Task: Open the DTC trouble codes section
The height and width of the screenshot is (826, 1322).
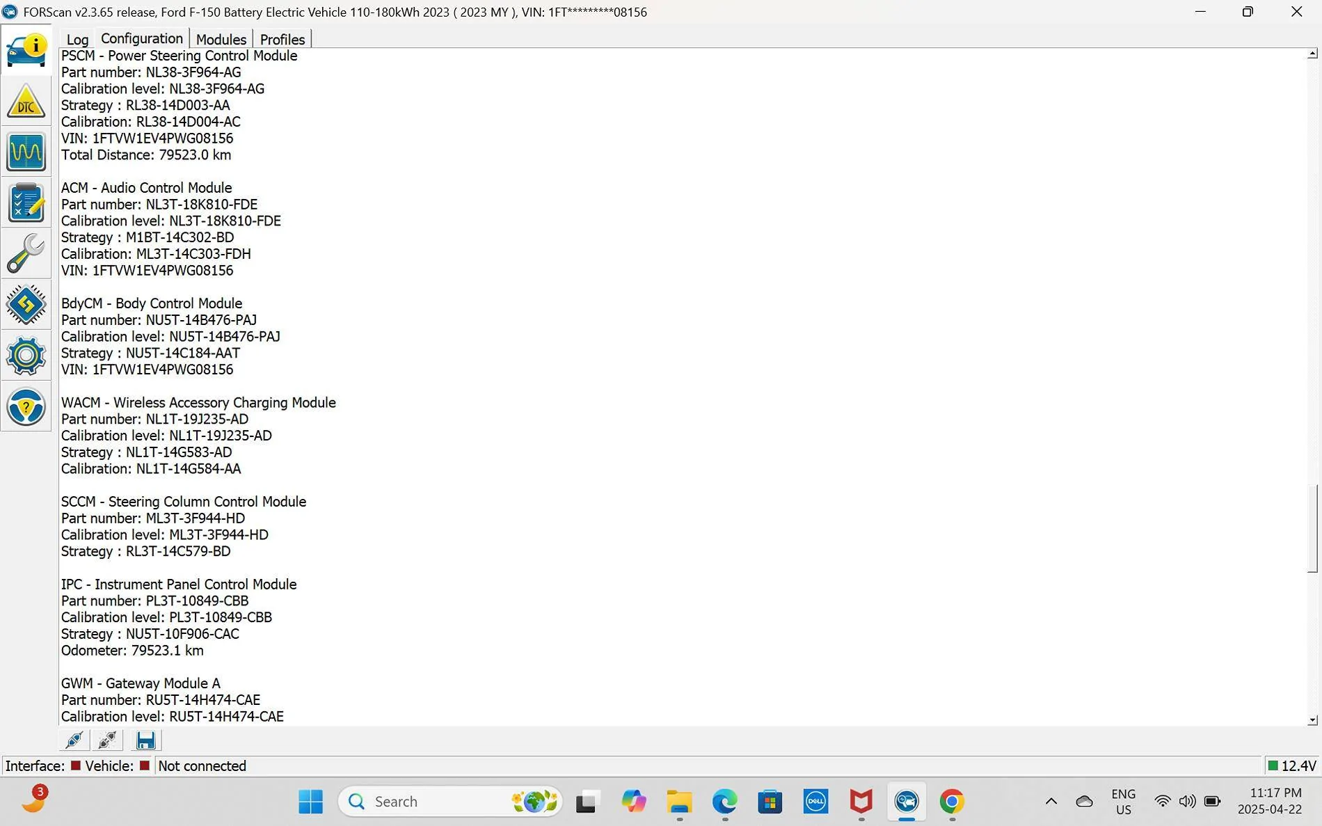Action: [26, 102]
